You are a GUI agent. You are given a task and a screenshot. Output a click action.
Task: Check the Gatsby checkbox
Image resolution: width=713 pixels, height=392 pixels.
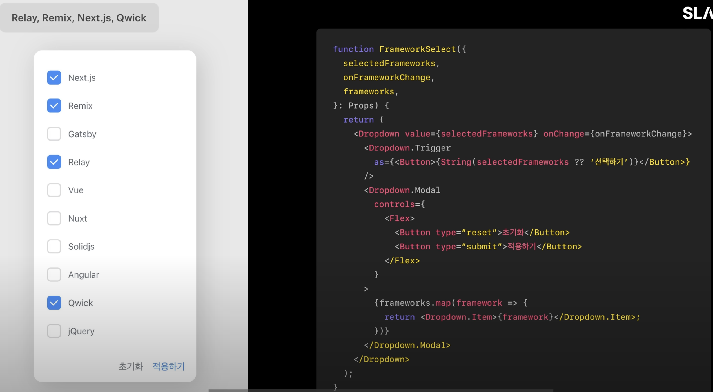pyautogui.click(x=54, y=134)
